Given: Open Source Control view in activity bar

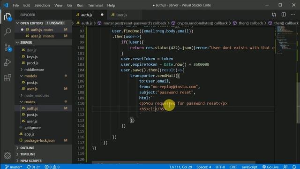Looking at the screenshot, I should coord(7,47).
